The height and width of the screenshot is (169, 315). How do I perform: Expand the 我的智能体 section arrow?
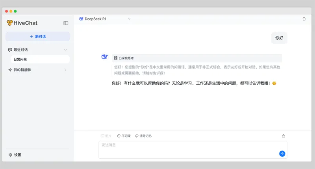coord(65,70)
